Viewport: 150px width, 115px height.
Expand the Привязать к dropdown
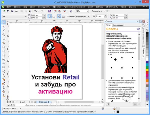[x=104, y=11]
